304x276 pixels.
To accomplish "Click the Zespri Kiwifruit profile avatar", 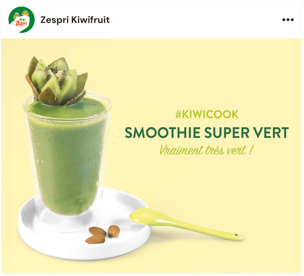I will 21,20.
